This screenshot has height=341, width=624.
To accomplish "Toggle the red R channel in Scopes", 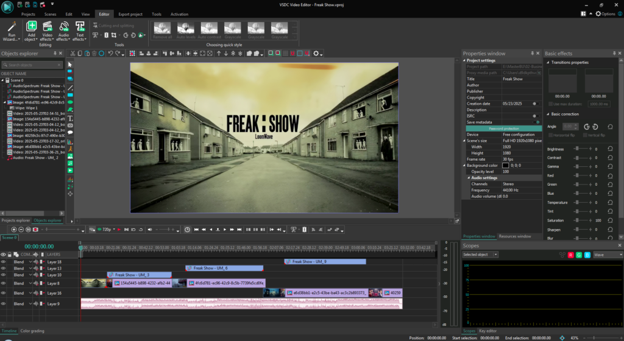I will tap(570, 255).
